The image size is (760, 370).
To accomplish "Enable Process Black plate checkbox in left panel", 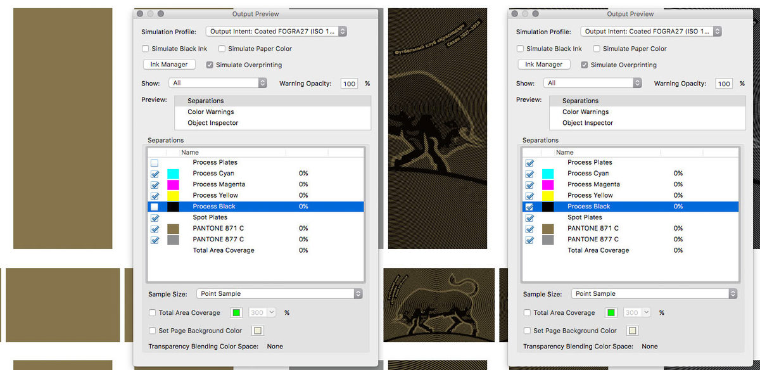I will click(155, 207).
